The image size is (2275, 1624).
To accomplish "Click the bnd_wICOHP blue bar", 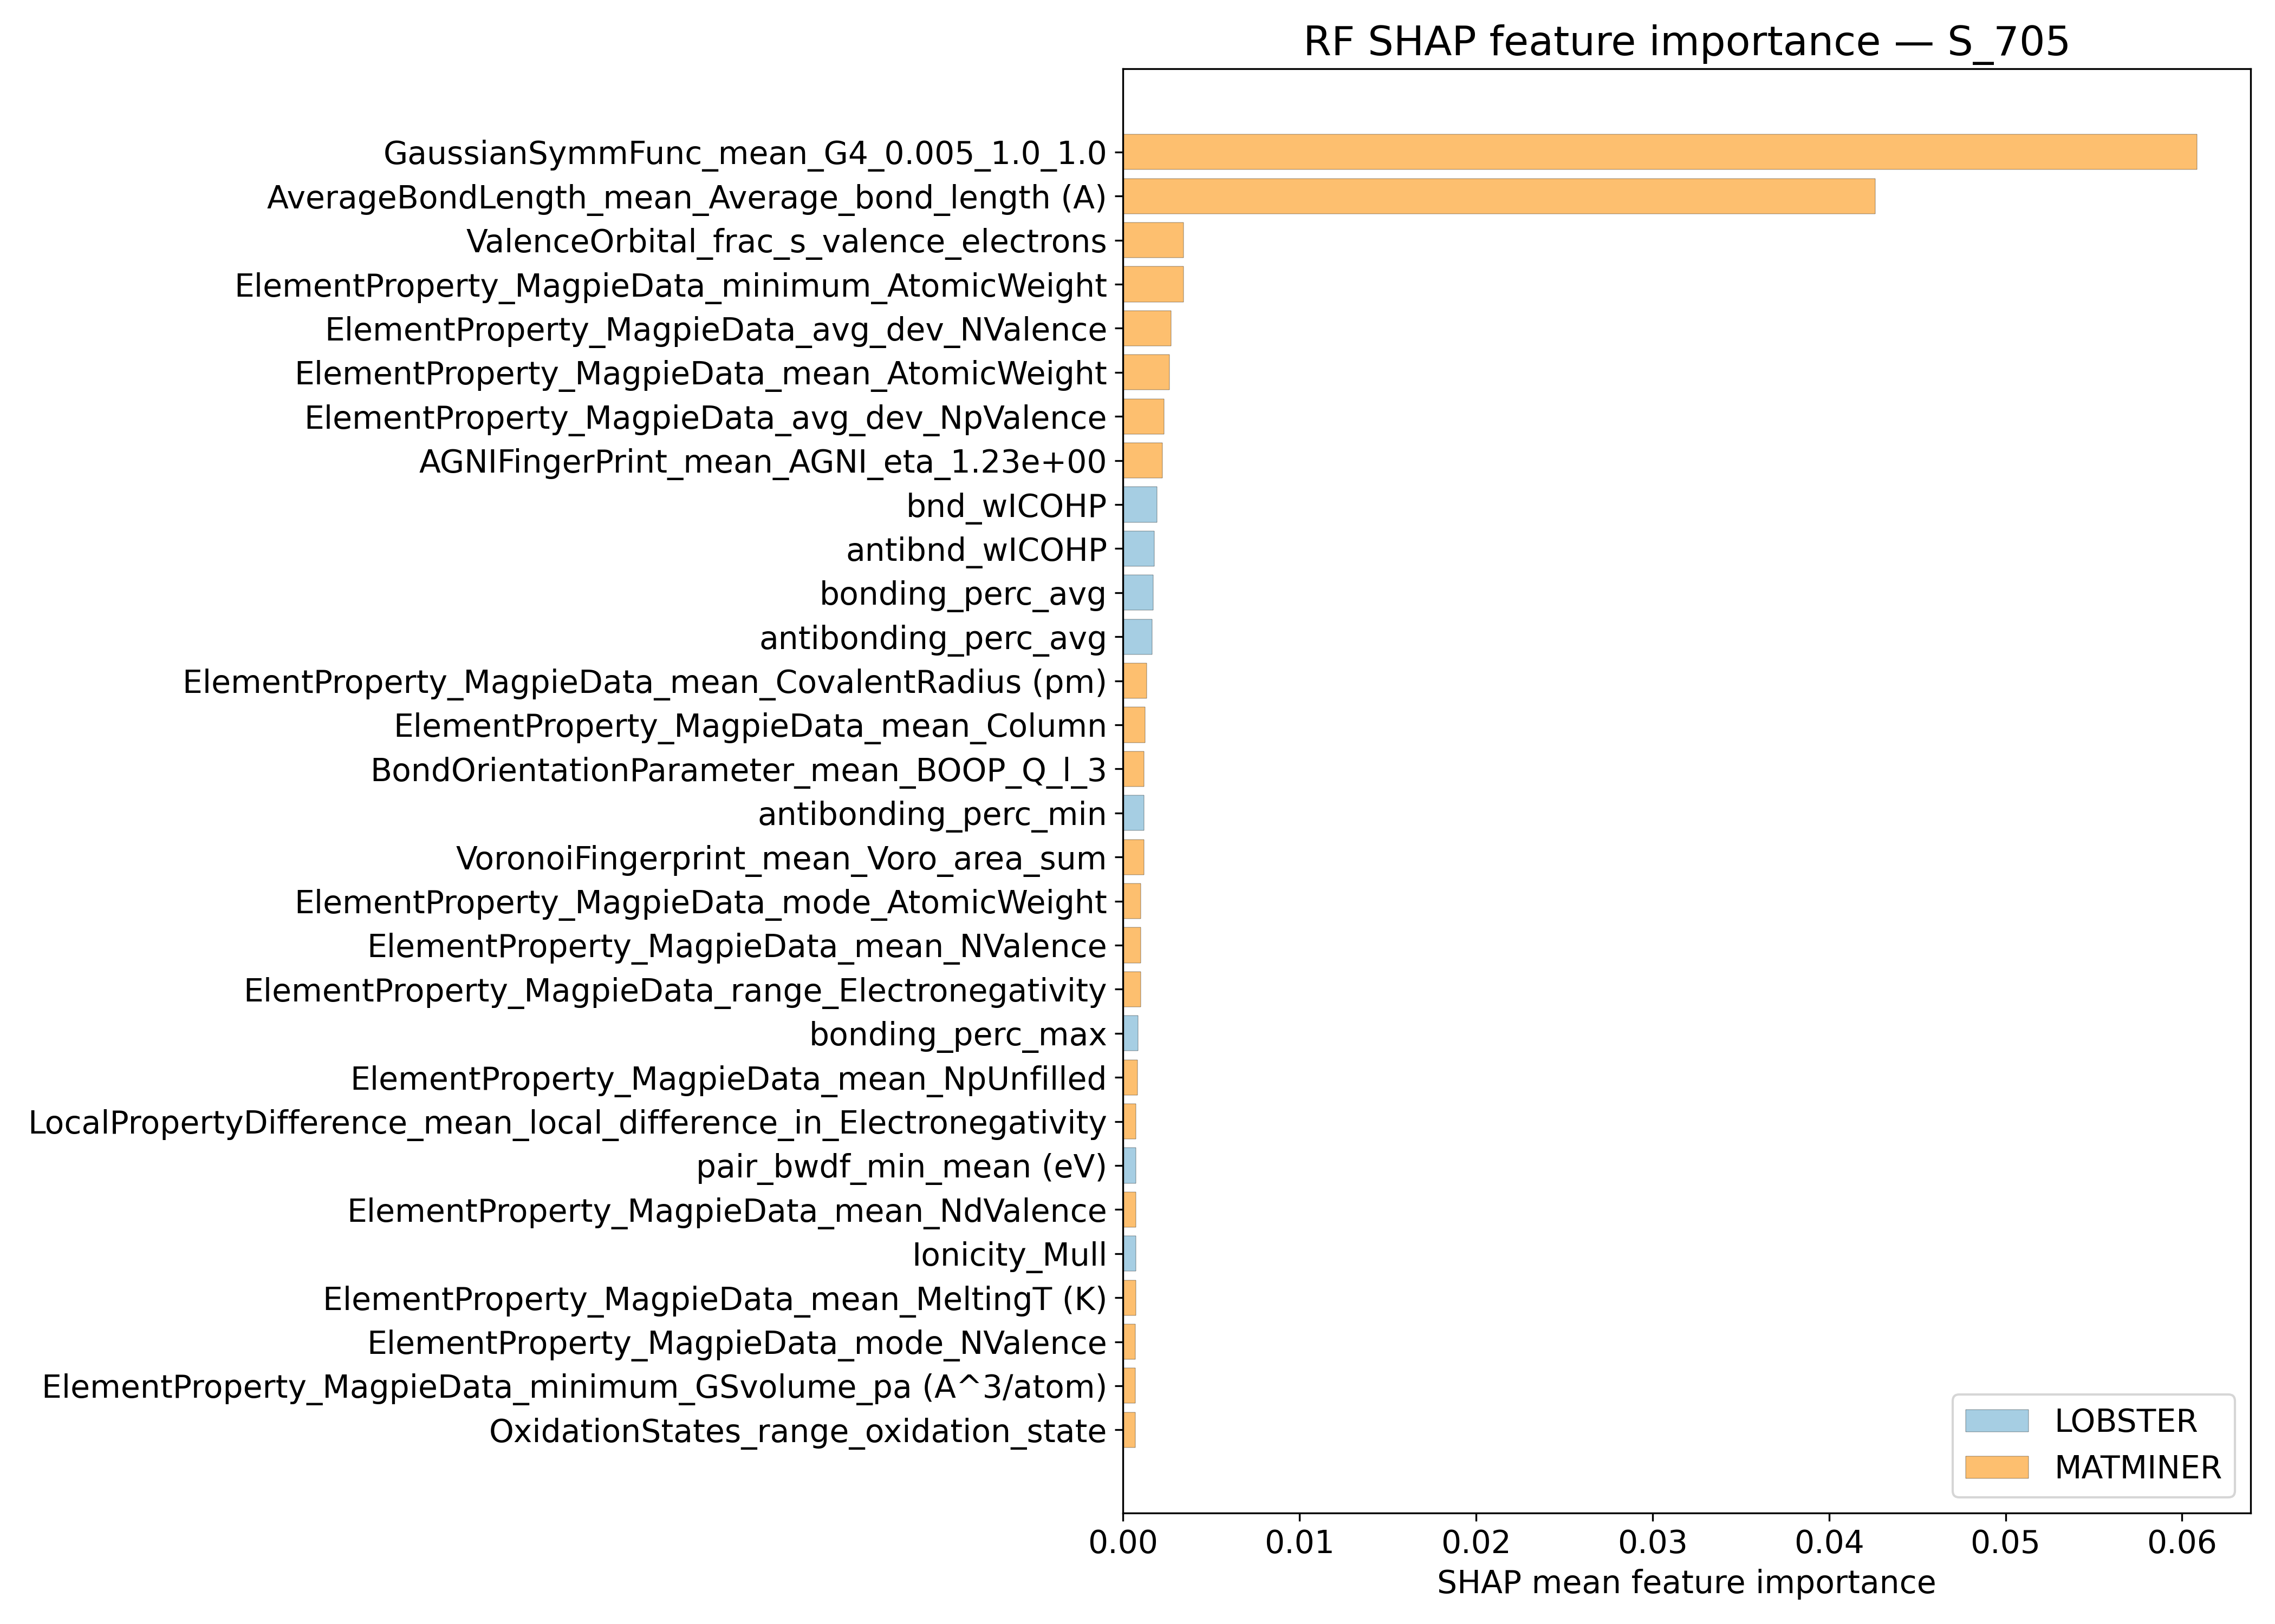I will point(1140,505).
